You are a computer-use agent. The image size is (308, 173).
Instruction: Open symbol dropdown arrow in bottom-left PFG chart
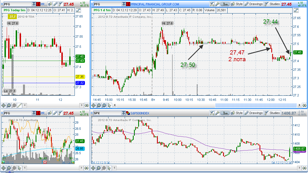click(34, 113)
